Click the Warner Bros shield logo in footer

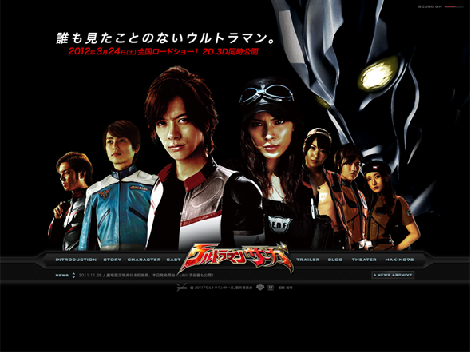pyautogui.click(x=259, y=288)
